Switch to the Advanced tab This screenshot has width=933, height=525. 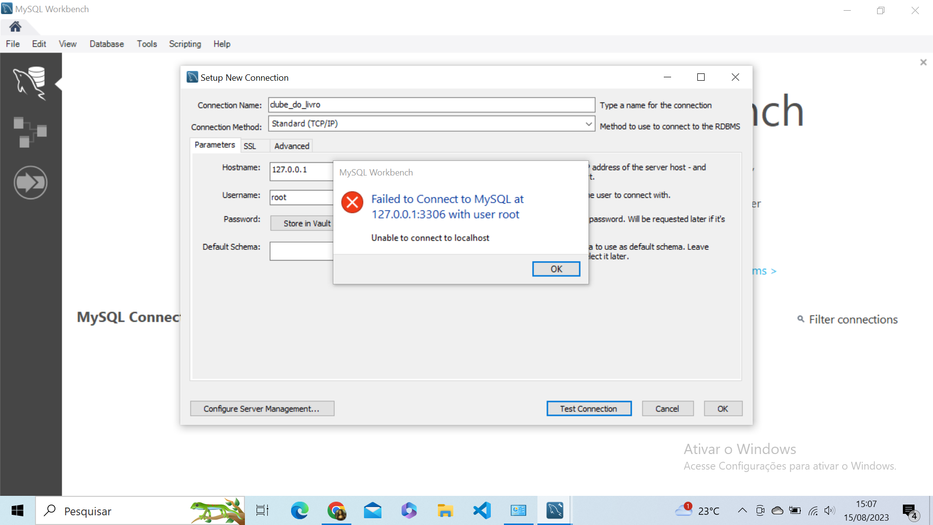pyautogui.click(x=292, y=146)
